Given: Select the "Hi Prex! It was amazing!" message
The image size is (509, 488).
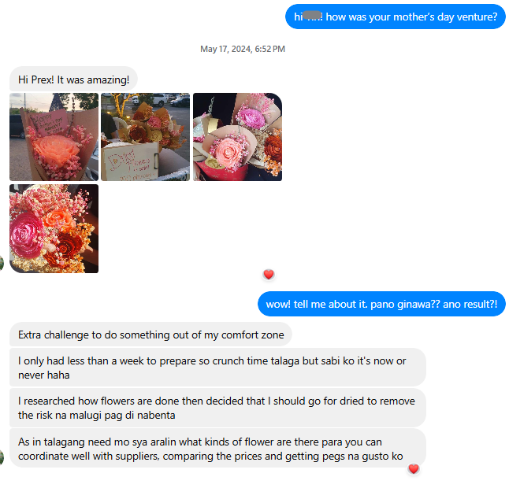Looking at the screenshot, I should pos(74,79).
